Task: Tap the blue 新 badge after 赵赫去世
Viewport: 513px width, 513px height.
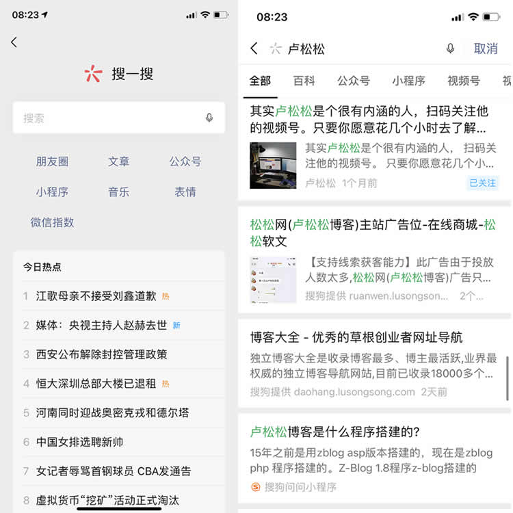Action: coord(176,326)
